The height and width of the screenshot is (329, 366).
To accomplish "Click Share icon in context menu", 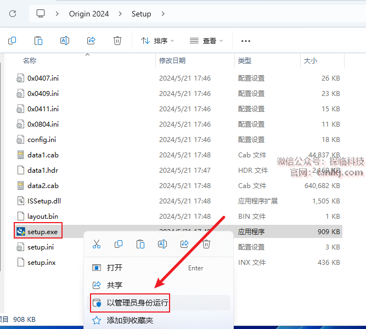I will click(184, 244).
